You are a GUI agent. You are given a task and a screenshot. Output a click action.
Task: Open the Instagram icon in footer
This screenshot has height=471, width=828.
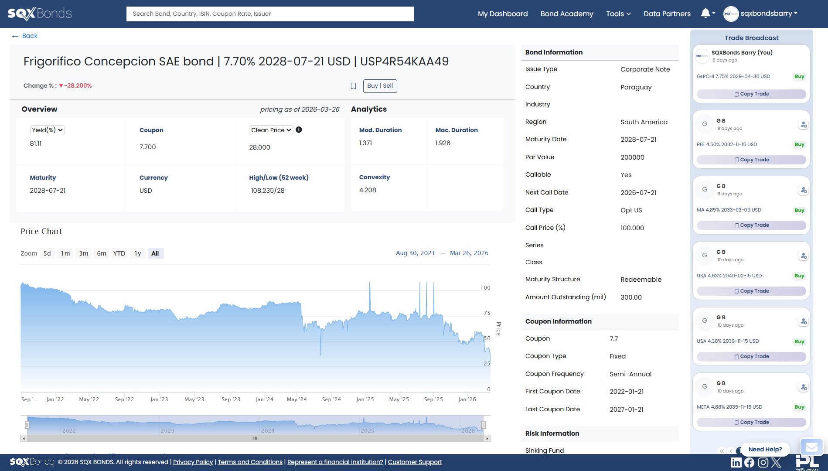pyautogui.click(x=763, y=462)
